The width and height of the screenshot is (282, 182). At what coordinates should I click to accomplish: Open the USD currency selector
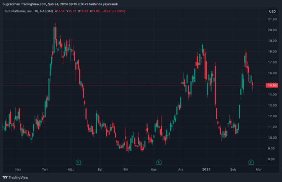[272, 11]
